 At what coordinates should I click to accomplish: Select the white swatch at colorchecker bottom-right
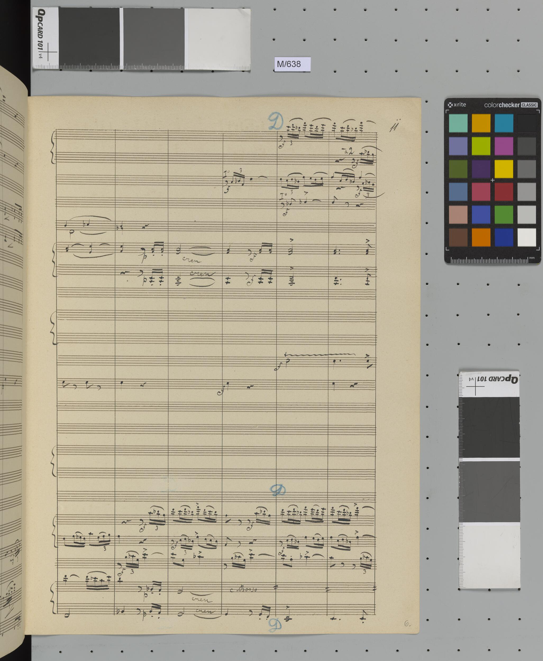pos(527,237)
